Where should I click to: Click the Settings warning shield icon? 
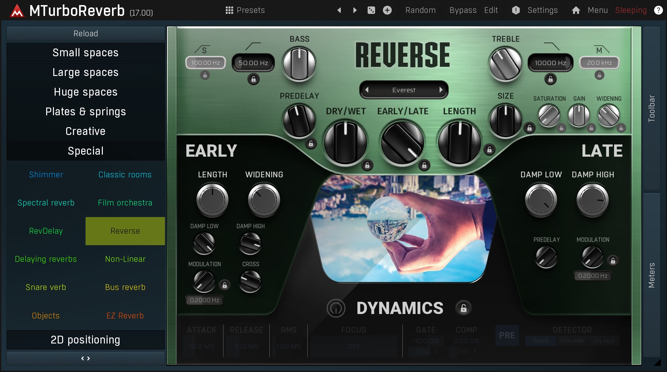pos(516,10)
